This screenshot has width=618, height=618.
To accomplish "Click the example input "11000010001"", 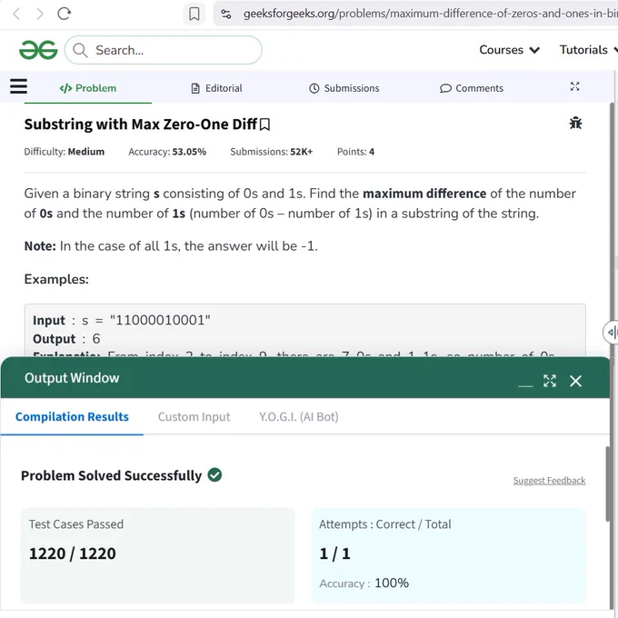I will [160, 320].
